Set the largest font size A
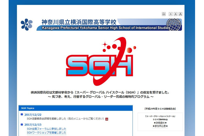Viewport: 204px width, 136px height. [180, 14]
